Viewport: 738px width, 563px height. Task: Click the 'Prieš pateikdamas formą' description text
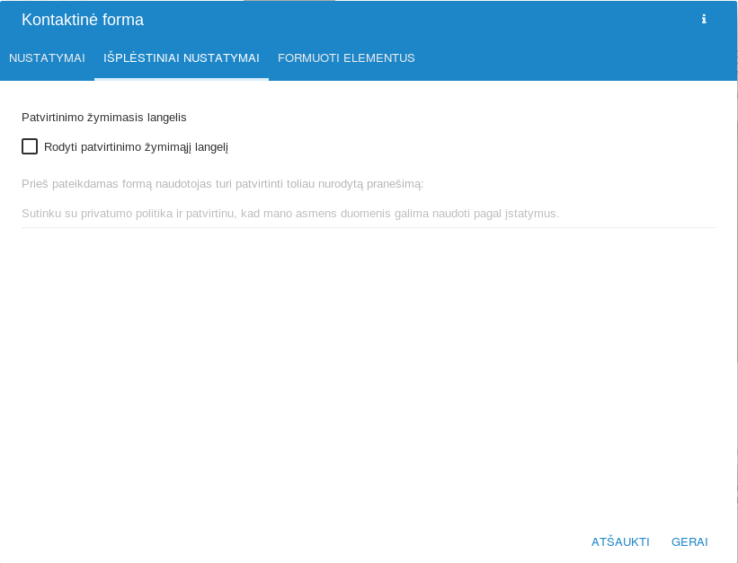click(x=222, y=183)
